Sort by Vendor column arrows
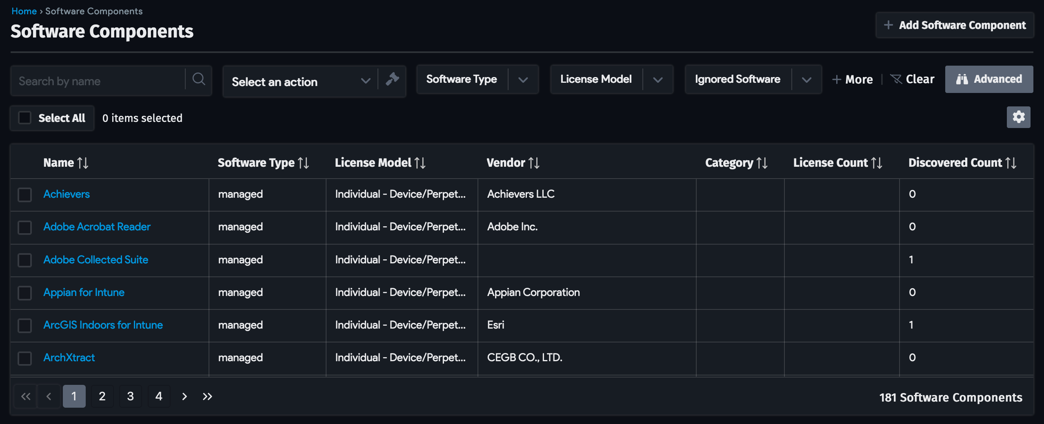This screenshot has height=424, width=1044. point(534,163)
